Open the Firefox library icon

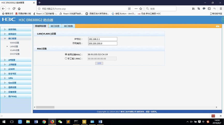[x=193, y=9]
